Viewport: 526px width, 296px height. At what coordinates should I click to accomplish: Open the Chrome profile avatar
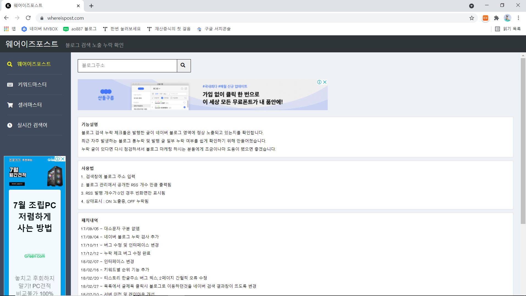pyautogui.click(x=507, y=18)
